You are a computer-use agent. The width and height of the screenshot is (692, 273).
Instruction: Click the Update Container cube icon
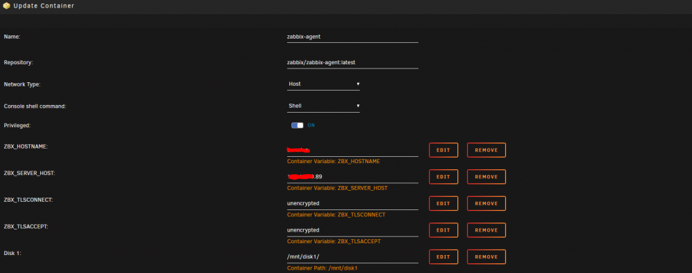tap(7, 6)
